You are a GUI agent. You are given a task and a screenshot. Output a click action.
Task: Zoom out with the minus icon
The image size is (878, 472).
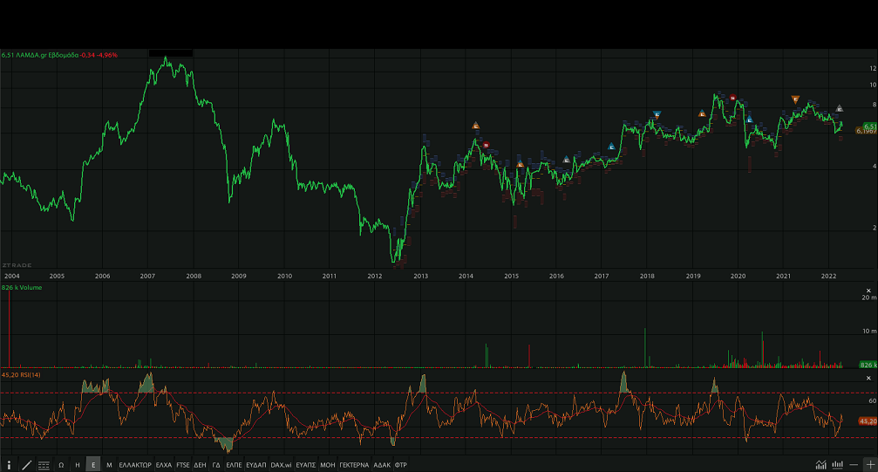pyautogui.click(x=854, y=465)
